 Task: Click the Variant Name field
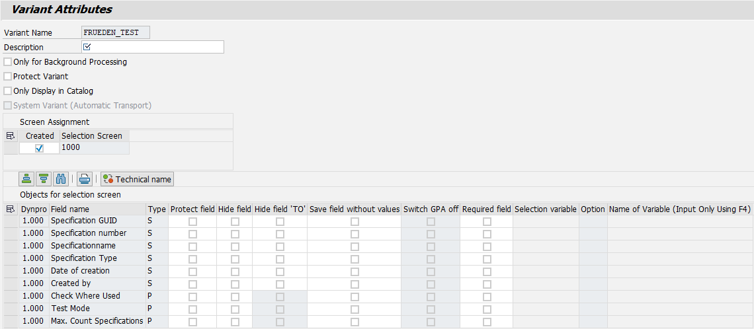116,32
